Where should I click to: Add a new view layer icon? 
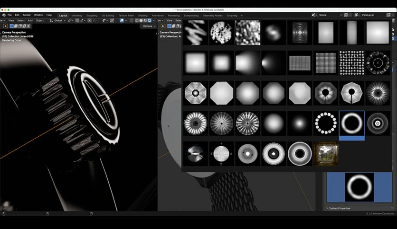tap(388, 15)
